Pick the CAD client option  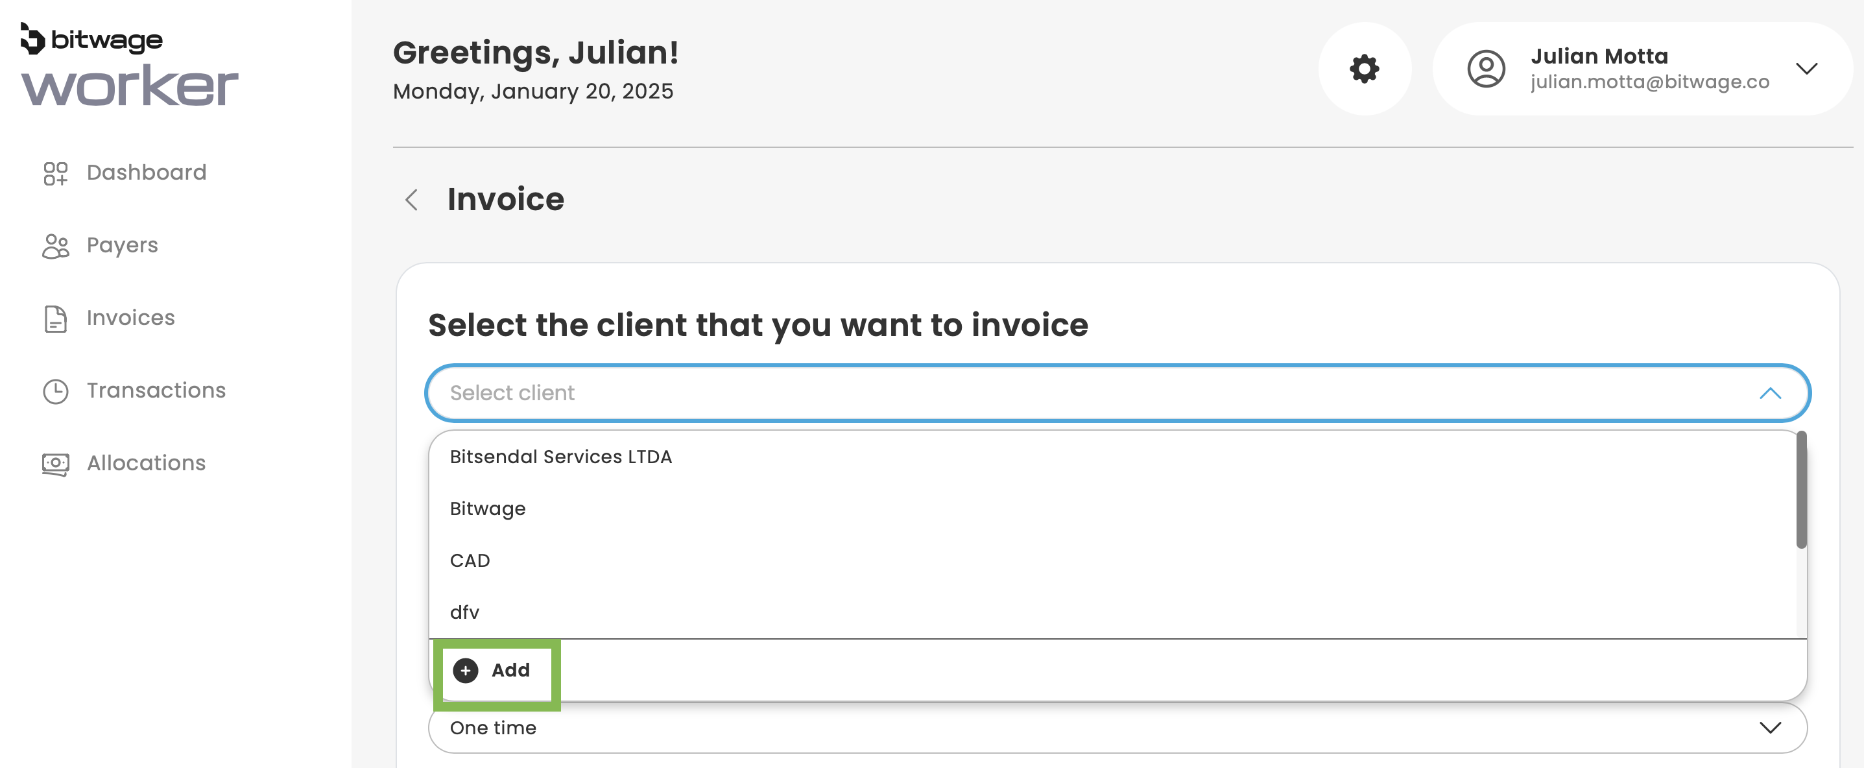(470, 561)
